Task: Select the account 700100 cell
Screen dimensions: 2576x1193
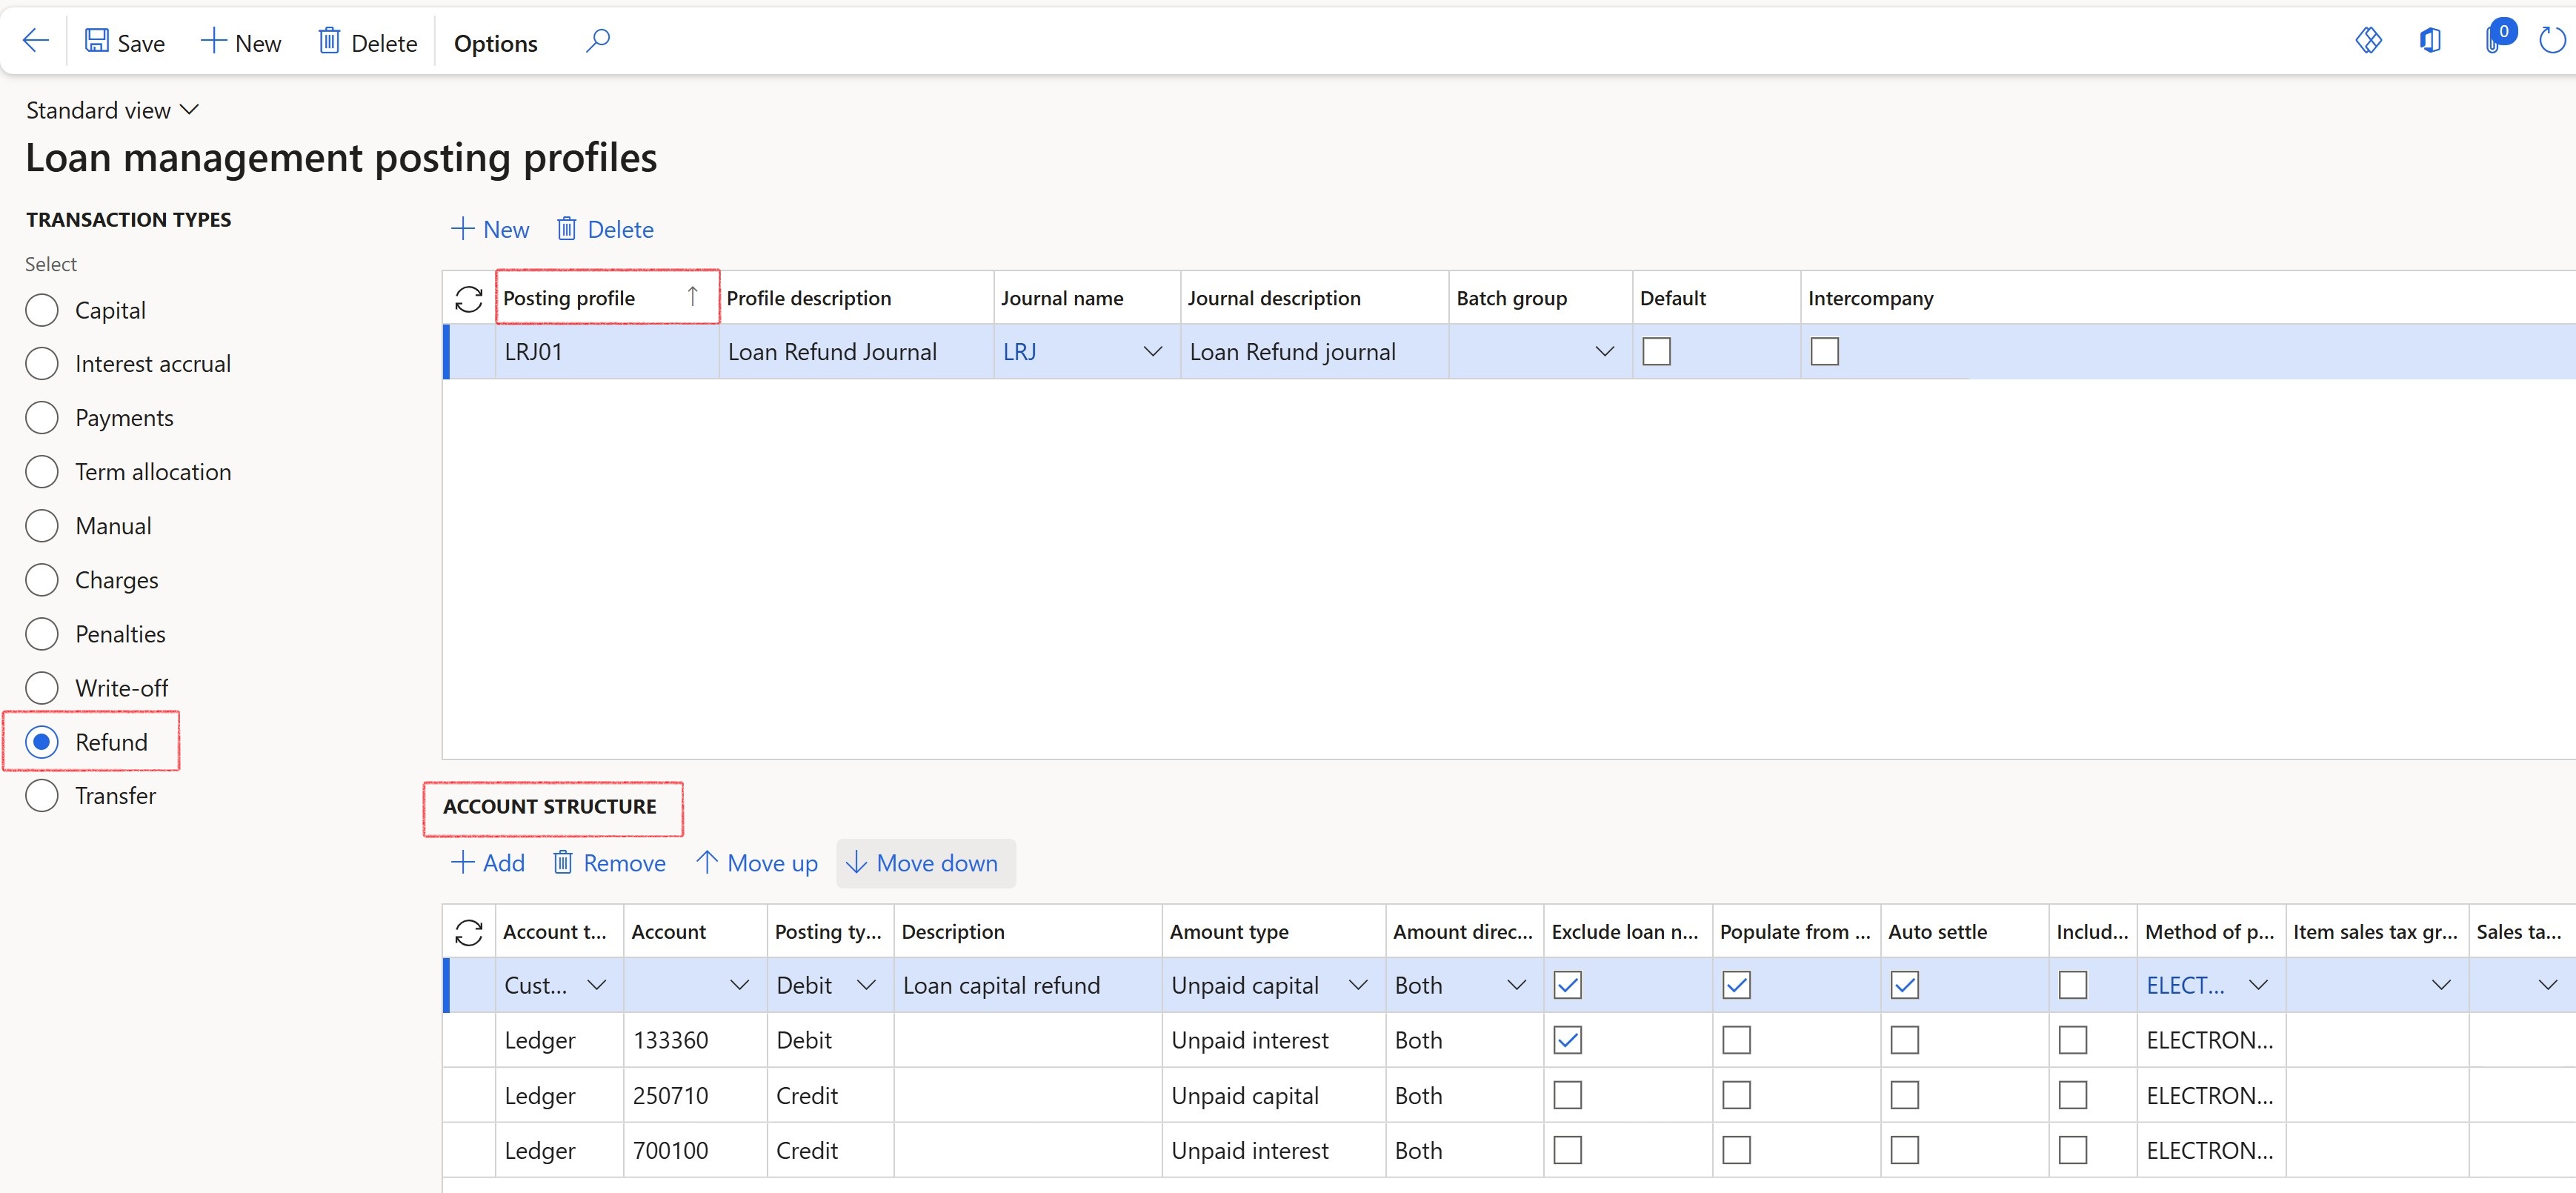Action: click(695, 1151)
